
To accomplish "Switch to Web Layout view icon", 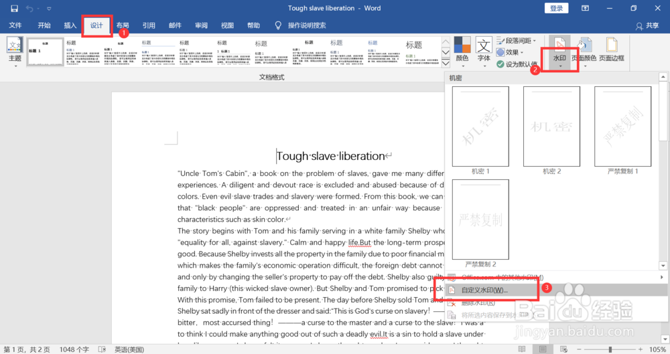I will click(x=563, y=349).
